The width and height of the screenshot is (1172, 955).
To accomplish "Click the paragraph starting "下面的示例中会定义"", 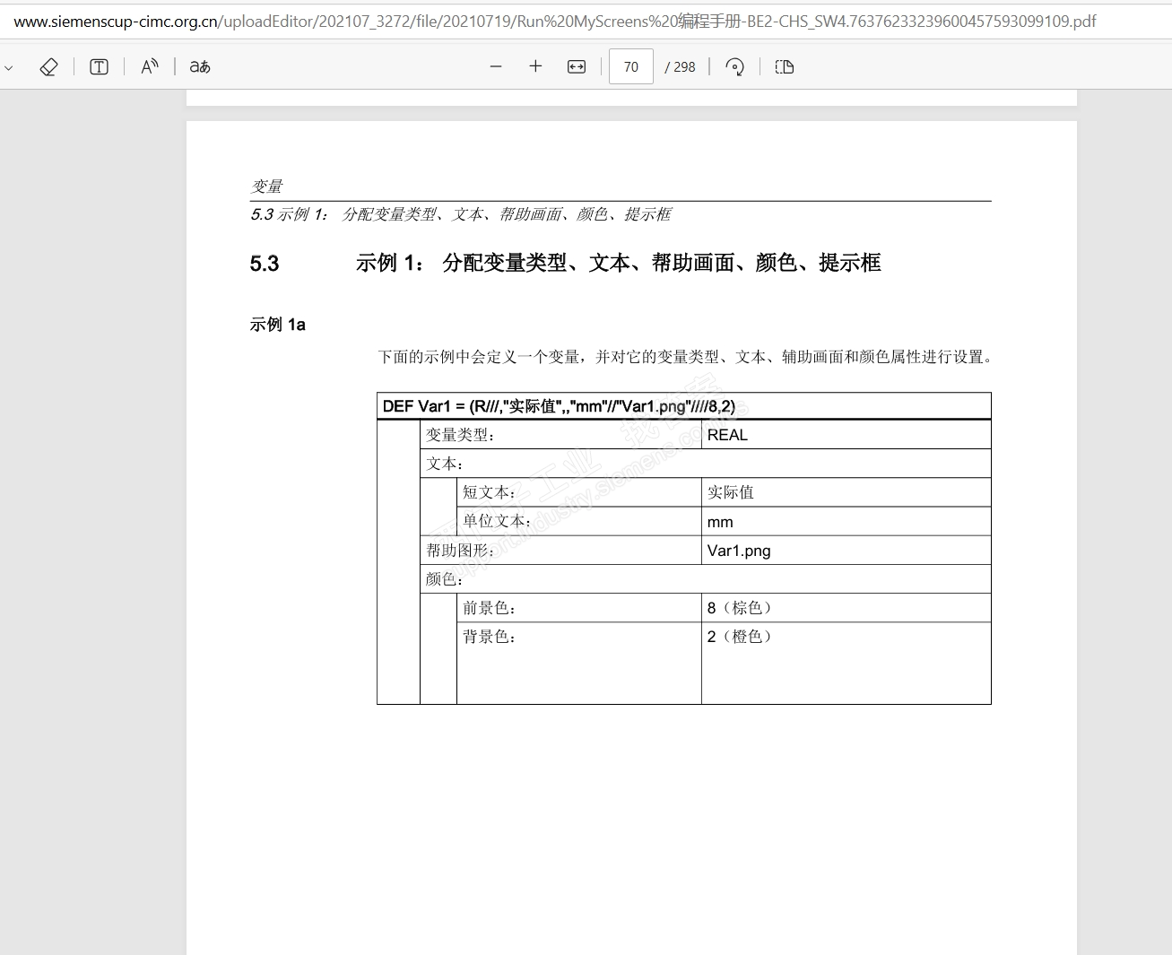I will pyautogui.click(x=686, y=357).
